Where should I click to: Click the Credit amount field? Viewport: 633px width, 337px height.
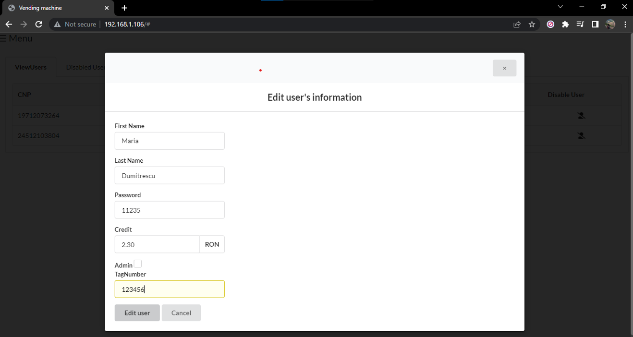point(157,244)
